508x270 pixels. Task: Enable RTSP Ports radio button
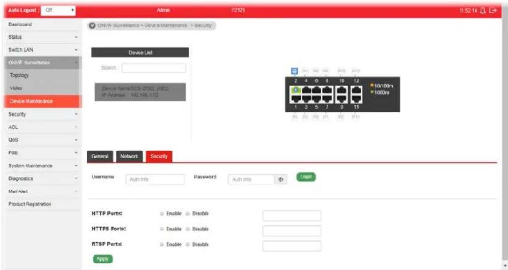click(162, 244)
